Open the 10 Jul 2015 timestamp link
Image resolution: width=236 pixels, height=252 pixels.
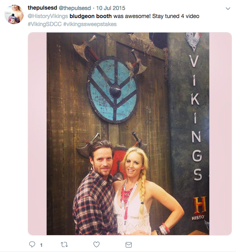coord(111,8)
